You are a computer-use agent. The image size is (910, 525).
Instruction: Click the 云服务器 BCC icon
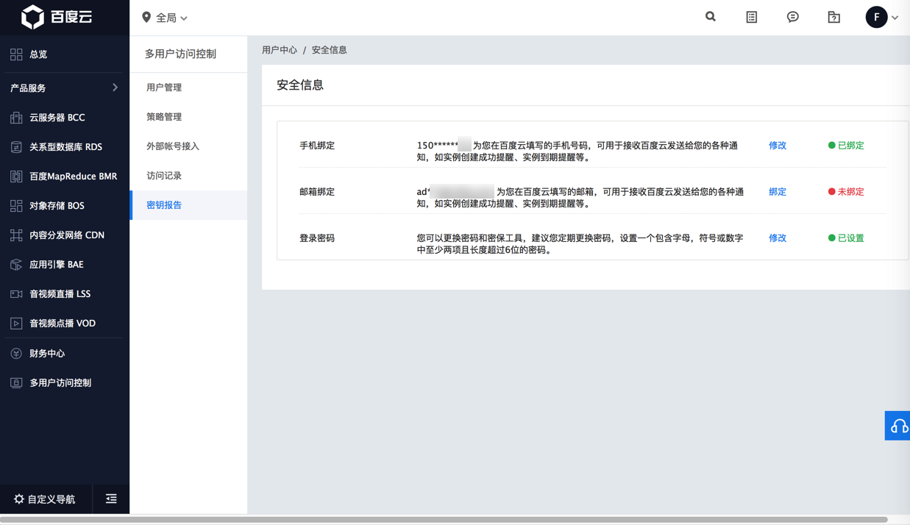(x=16, y=118)
